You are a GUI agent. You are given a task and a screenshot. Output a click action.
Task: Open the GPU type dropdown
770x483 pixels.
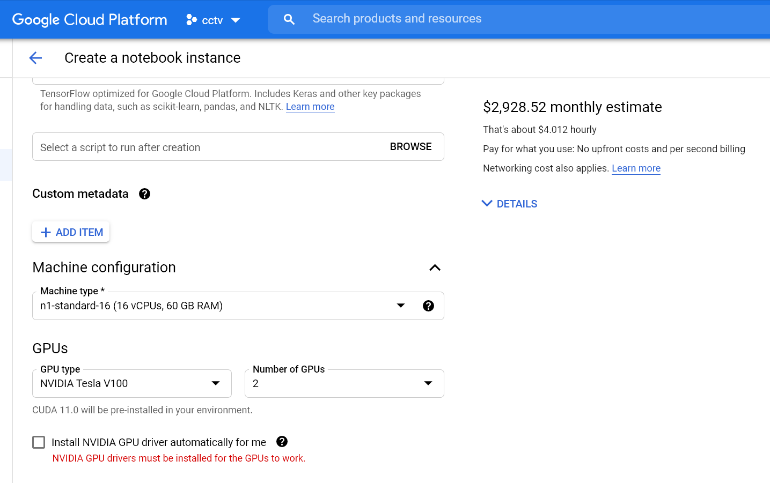click(132, 383)
